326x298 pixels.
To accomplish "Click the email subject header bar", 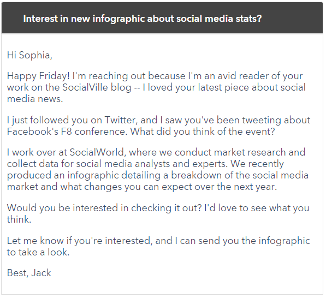I will 162,18.
